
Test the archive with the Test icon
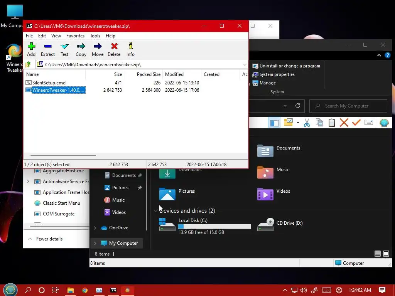tap(64, 49)
